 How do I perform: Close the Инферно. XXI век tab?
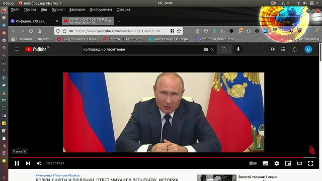coord(57,21)
